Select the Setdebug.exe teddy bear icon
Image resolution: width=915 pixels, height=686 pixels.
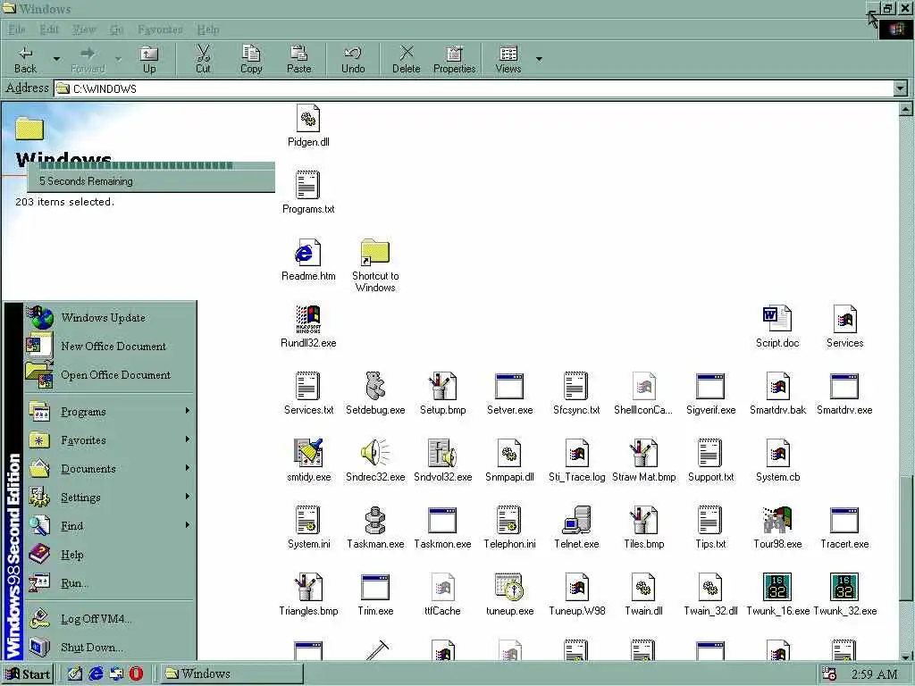tap(375, 386)
